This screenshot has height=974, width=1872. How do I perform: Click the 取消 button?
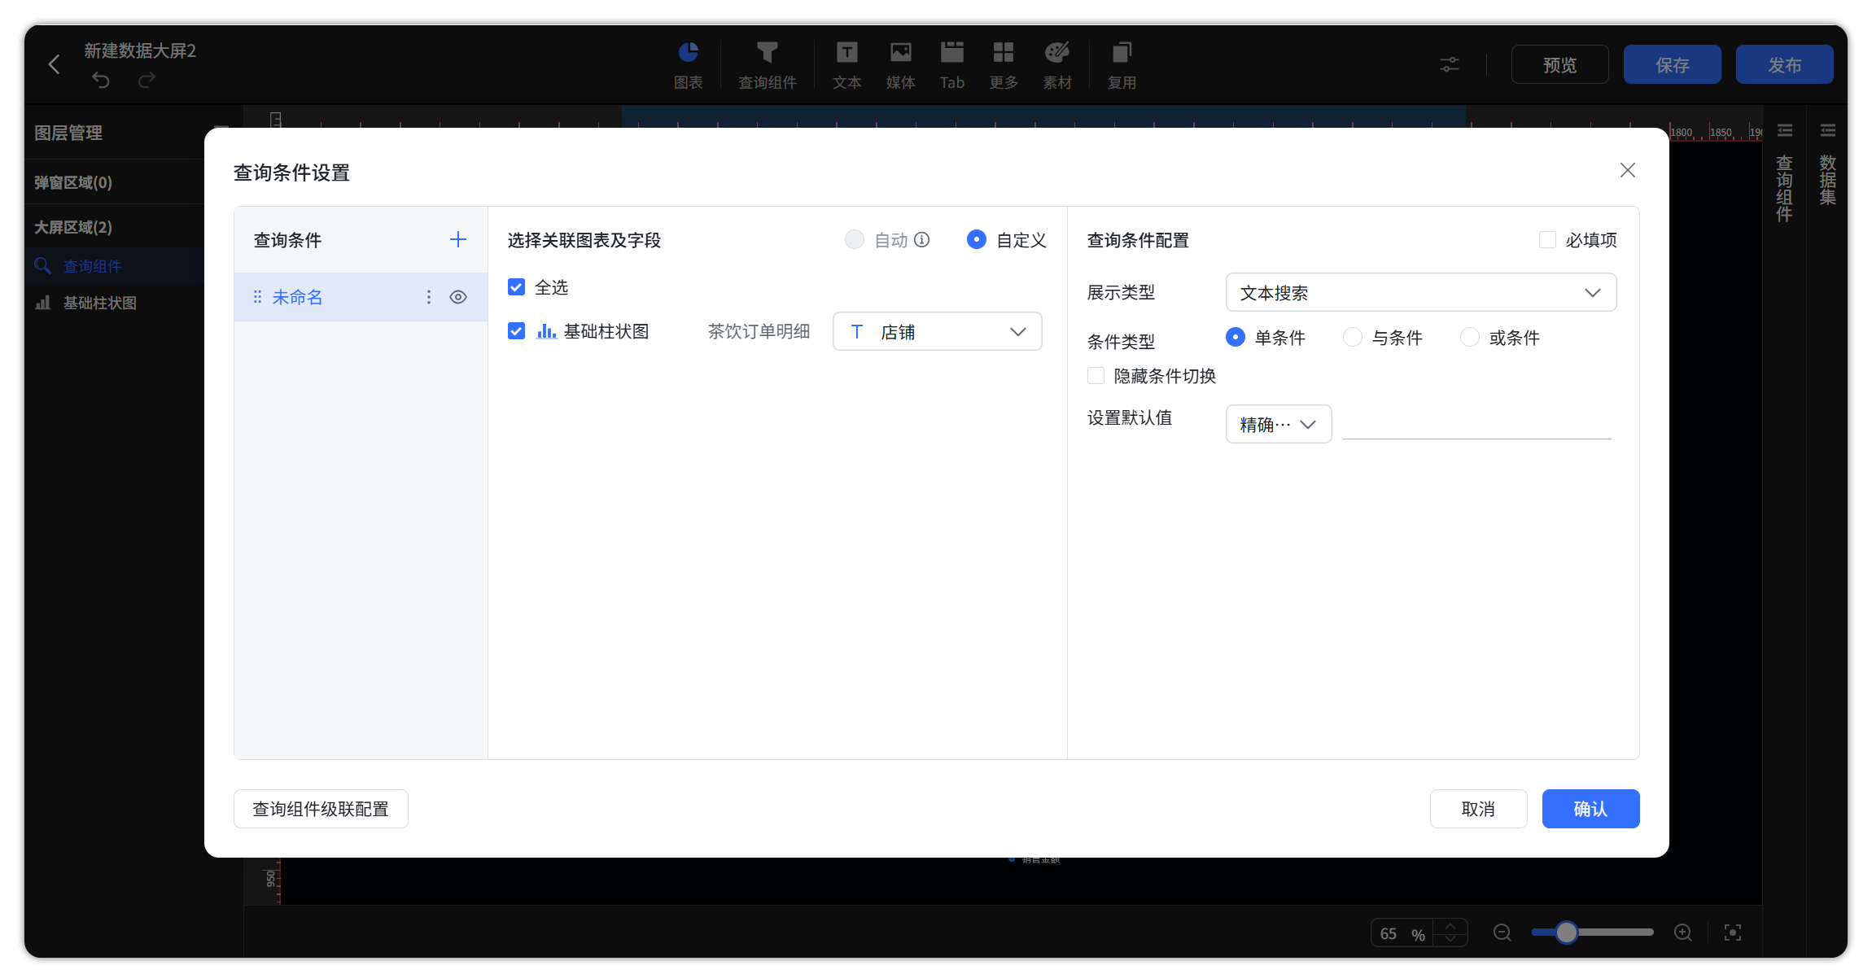(1478, 809)
